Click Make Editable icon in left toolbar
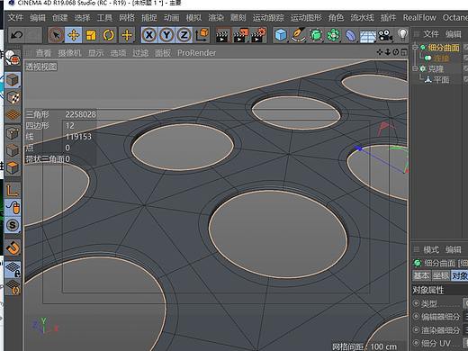This screenshot has height=351, width=468. tap(13, 58)
